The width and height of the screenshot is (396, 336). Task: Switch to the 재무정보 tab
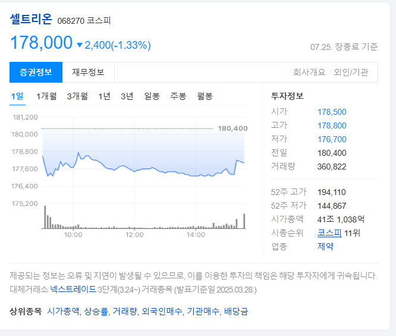(x=88, y=72)
